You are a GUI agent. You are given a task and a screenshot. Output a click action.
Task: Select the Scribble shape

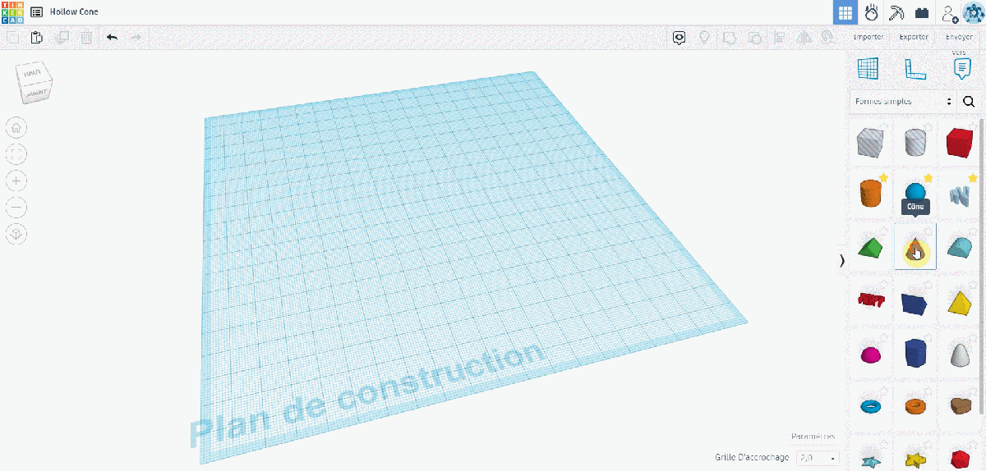tap(959, 194)
